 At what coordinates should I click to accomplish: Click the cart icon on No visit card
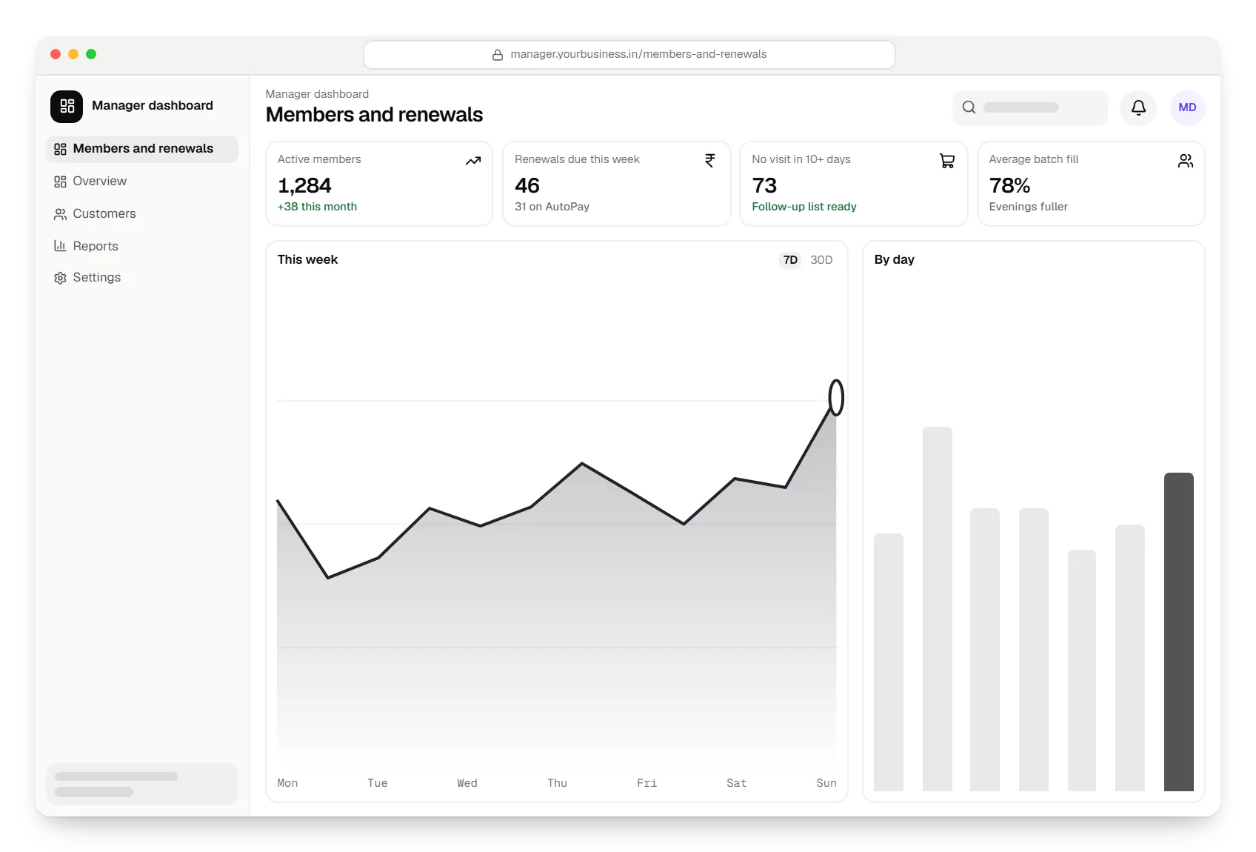[x=947, y=161]
